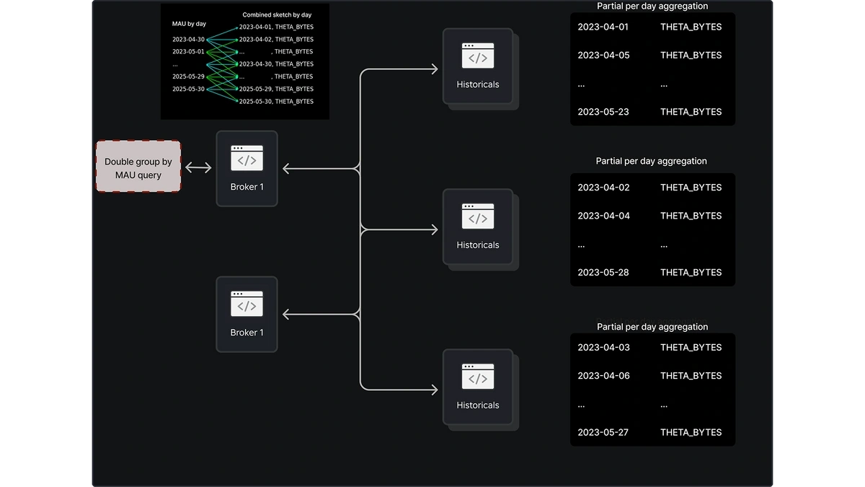
Task: Click Partial per day aggregation title above 2023-04-06 table
Action: pos(652,327)
